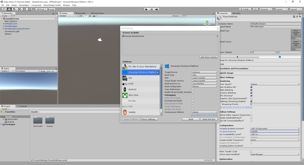The image size is (304, 165).
Task: Click the Pause button
Action: (152, 9)
